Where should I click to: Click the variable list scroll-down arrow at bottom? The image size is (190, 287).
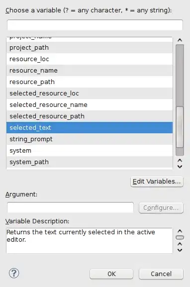click(x=180, y=167)
